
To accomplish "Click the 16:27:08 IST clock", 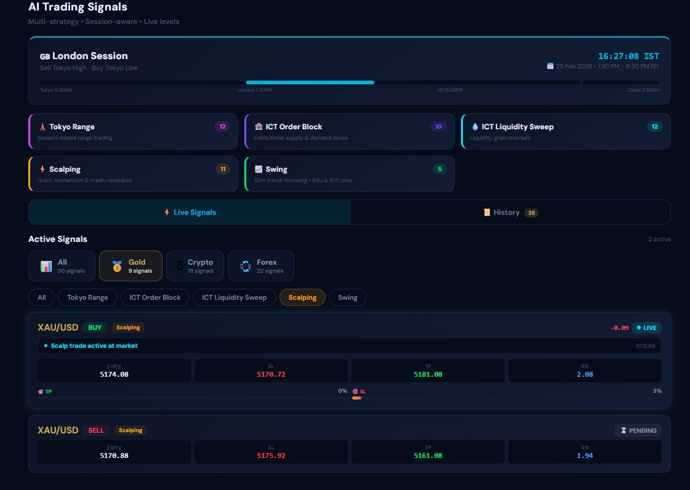I will tap(628, 56).
